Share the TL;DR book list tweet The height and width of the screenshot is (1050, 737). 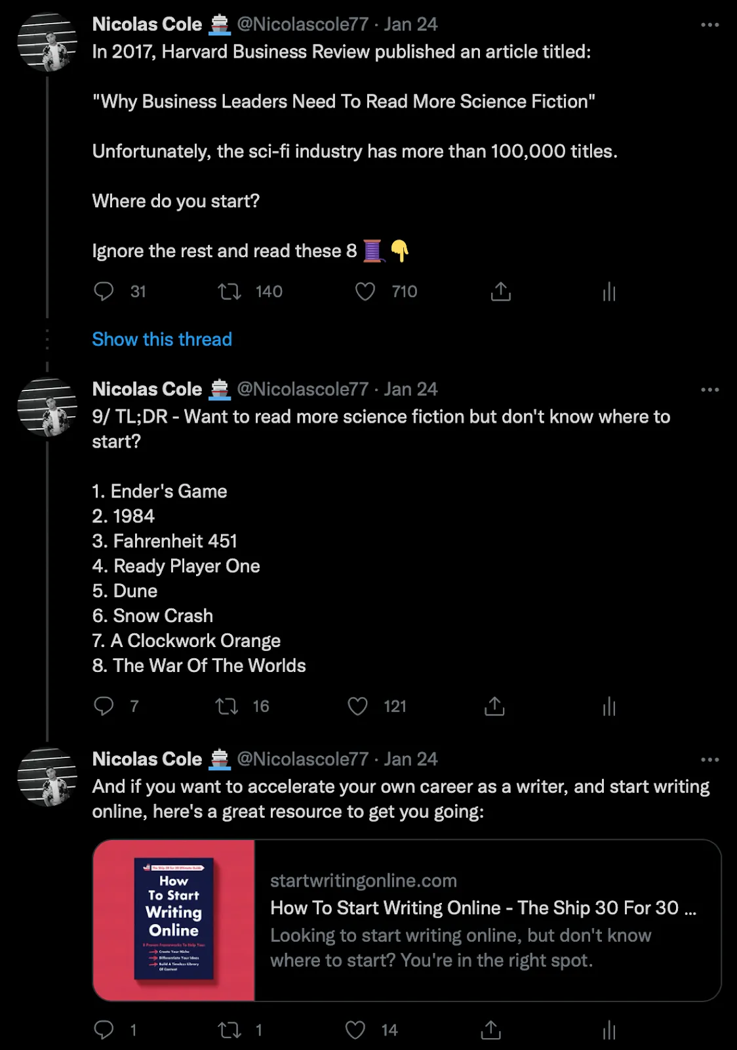pos(494,706)
